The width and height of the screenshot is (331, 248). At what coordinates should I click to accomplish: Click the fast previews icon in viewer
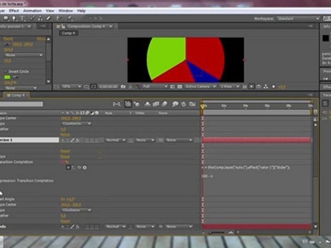click(251, 86)
